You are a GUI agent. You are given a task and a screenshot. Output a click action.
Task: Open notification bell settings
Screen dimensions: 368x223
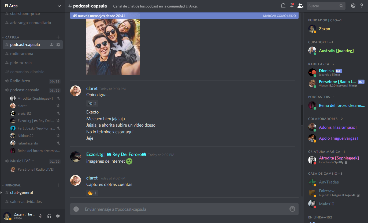coord(283,6)
